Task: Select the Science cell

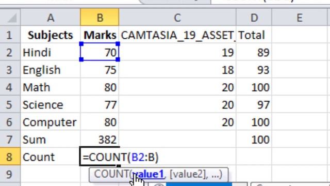Action: (x=51, y=104)
